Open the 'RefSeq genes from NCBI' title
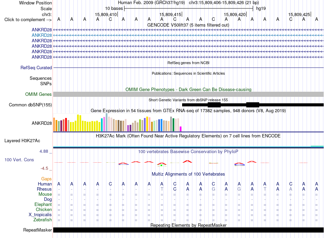Viewport: 324px width, 238px height. click(188, 63)
